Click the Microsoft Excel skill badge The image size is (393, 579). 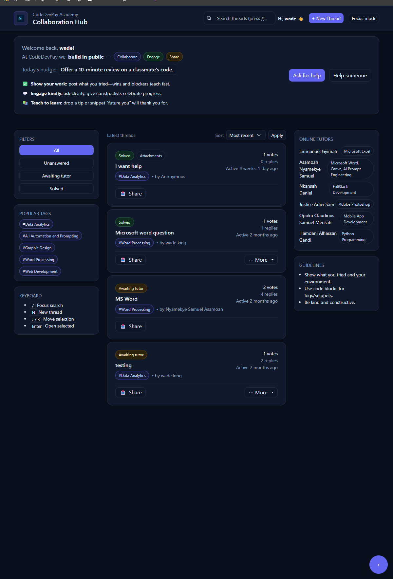coord(357,151)
